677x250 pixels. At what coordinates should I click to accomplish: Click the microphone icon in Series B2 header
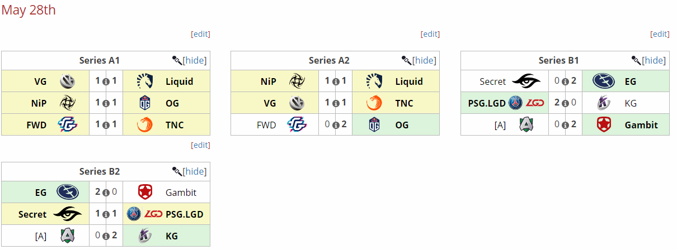pyautogui.click(x=177, y=171)
